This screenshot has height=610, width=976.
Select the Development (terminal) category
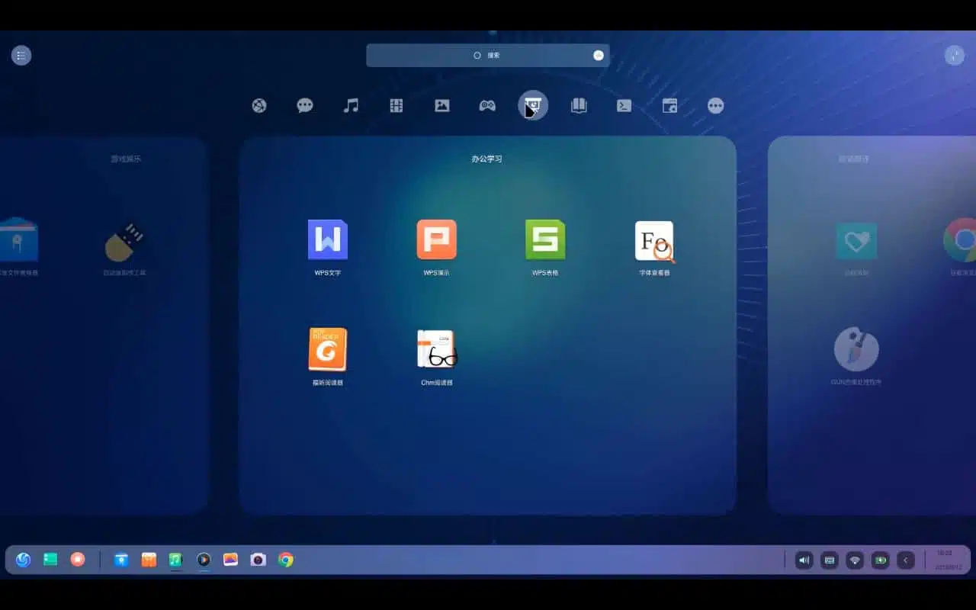(624, 106)
